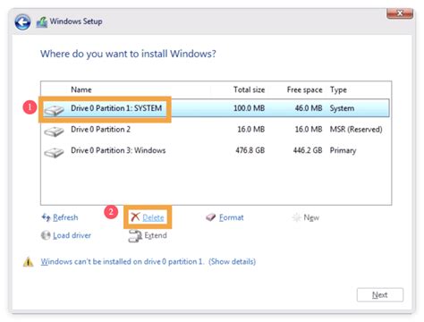Click the Primary type cell
The image size is (424, 322).
[x=343, y=150]
